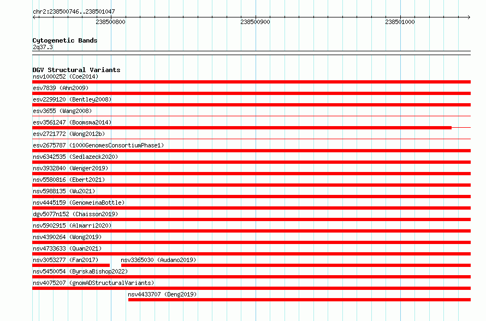Select the 2q37.3 band label
486x321 pixels.
click(43, 47)
